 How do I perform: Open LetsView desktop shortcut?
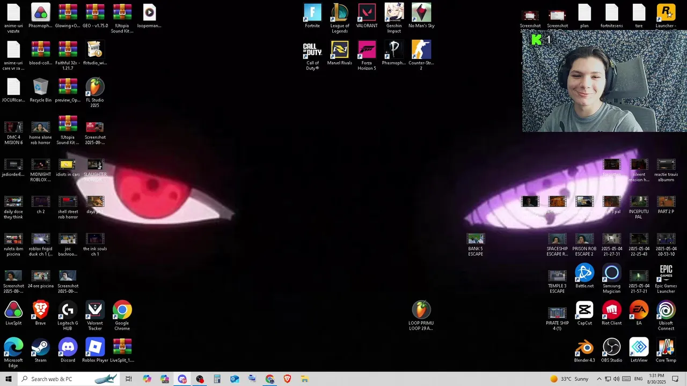[639, 350]
